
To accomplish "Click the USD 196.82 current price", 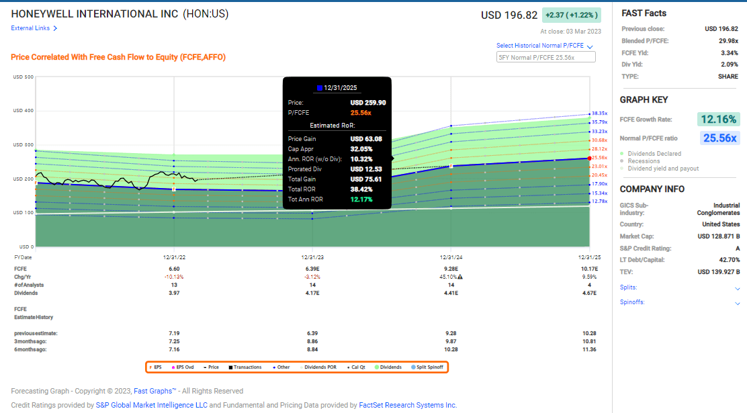I will click(x=509, y=15).
